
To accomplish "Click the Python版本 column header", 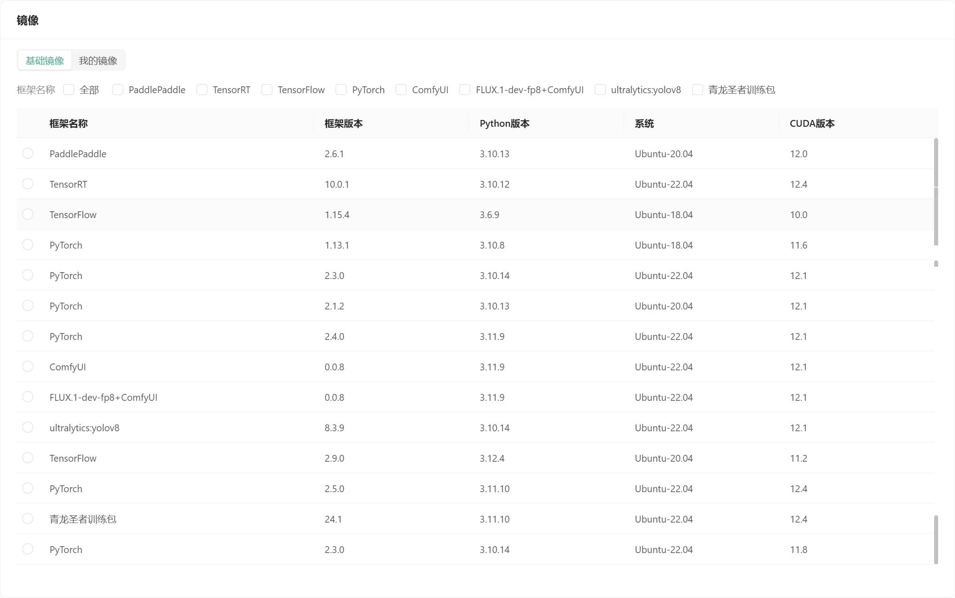I will [x=504, y=124].
